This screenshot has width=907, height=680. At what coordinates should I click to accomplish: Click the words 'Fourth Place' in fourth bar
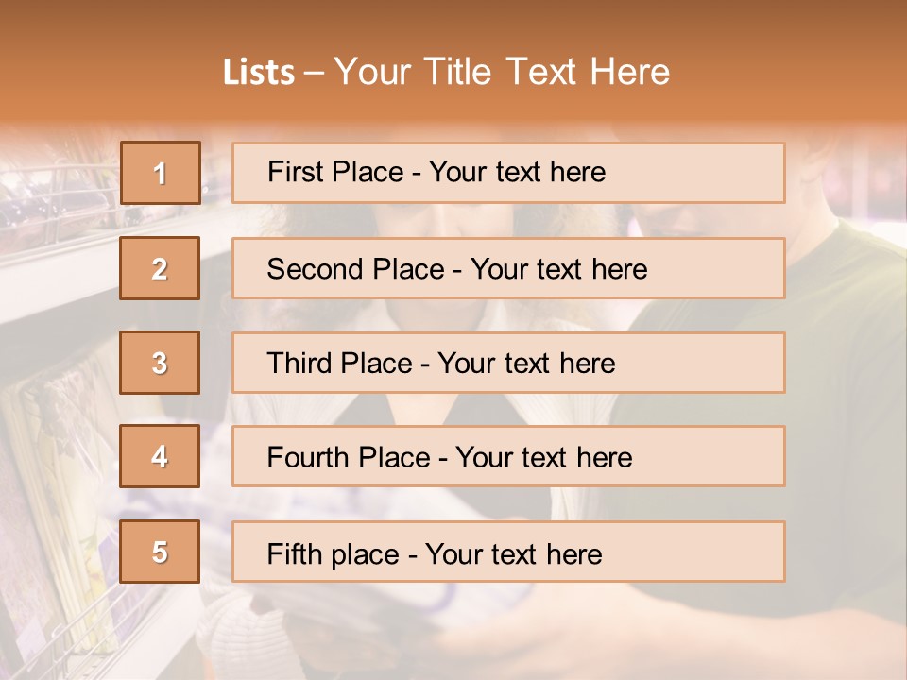point(349,457)
